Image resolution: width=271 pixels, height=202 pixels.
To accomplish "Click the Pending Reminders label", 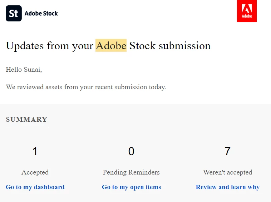I will 131,172.
